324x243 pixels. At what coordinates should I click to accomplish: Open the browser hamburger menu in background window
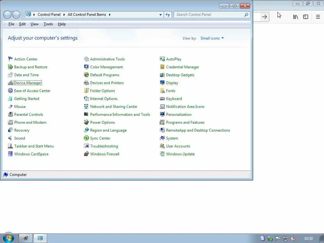pyautogui.click(x=318, y=17)
